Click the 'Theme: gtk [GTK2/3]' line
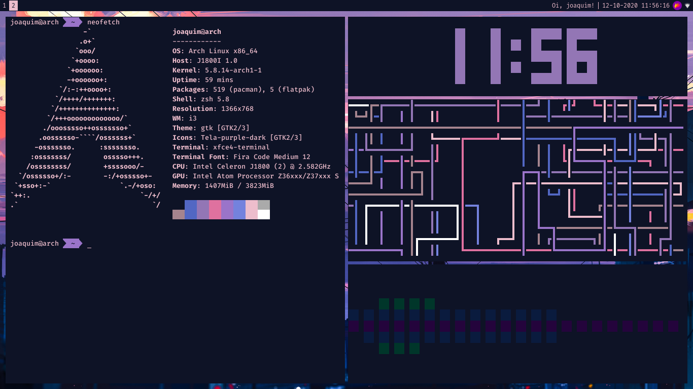 (x=211, y=128)
